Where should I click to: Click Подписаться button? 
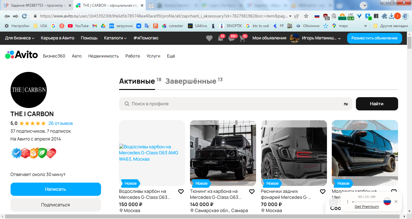point(55,205)
